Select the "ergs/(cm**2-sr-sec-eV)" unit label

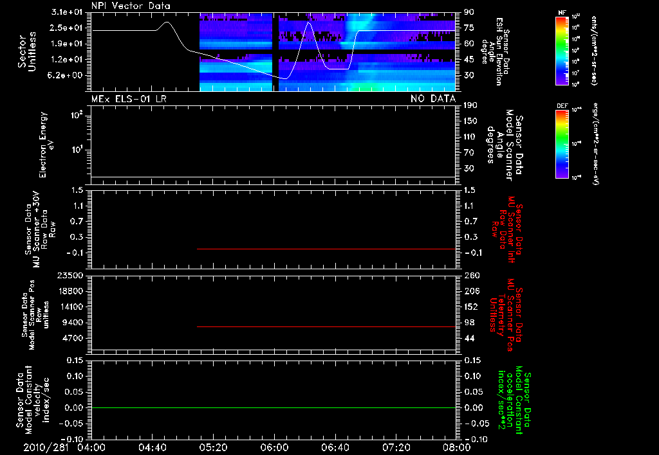[x=595, y=143]
